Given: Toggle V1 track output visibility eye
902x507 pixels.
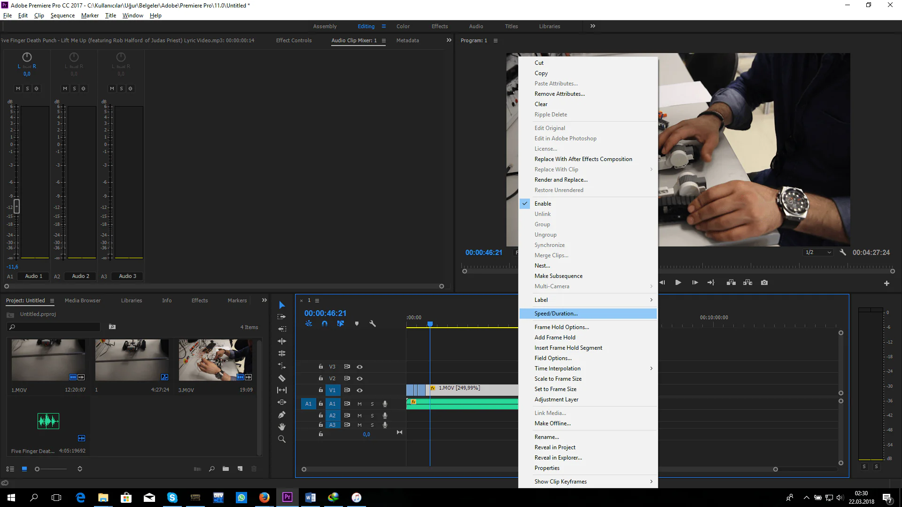Looking at the screenshot, I should click(x=359, y=390).
